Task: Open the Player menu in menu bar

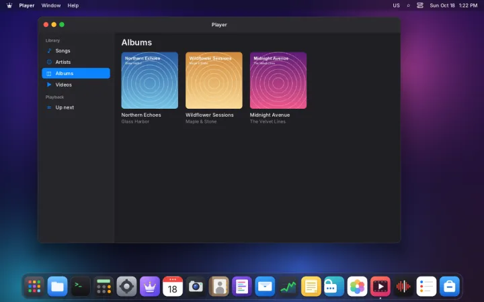Action: pos(27,5)
